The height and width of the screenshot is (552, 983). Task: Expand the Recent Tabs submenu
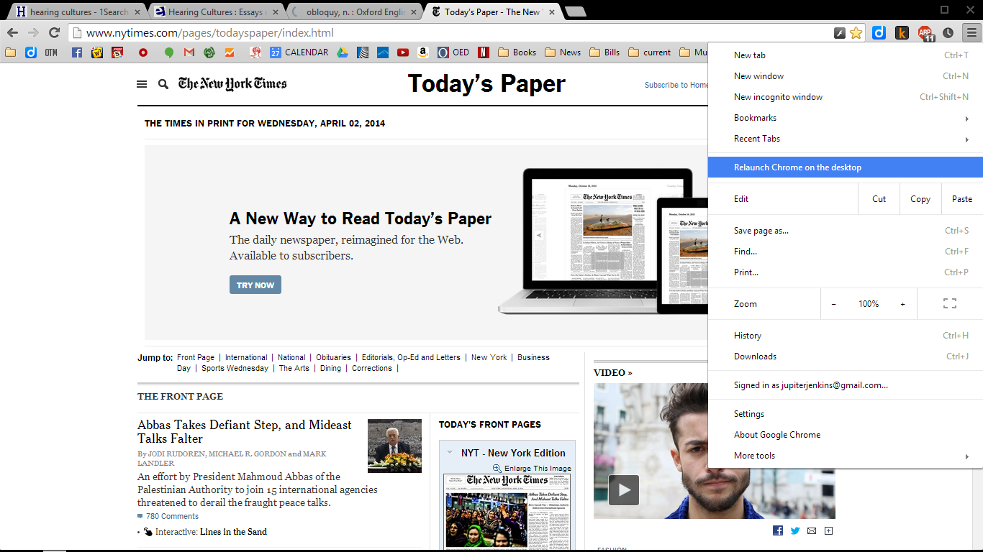[846, 139]
